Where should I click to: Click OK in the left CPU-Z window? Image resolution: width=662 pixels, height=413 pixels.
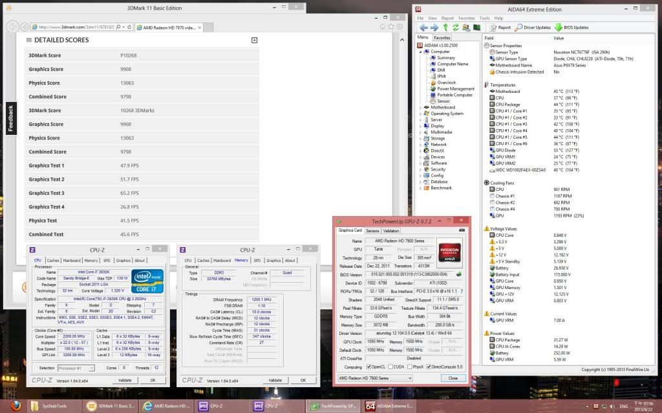click(x=153, y=381)
